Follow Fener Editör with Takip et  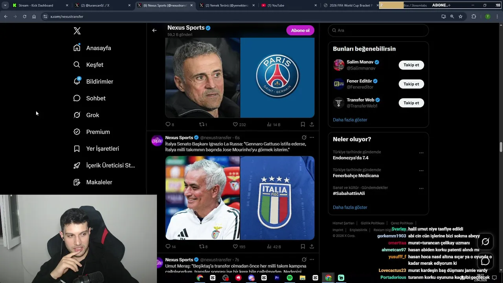(411, 84)
